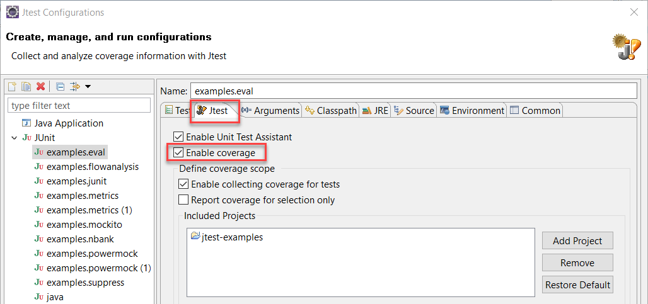Click the Java Application icon in the tree
Image resolution: width=648 pixels, height=304 pixels.
[26, 123]
